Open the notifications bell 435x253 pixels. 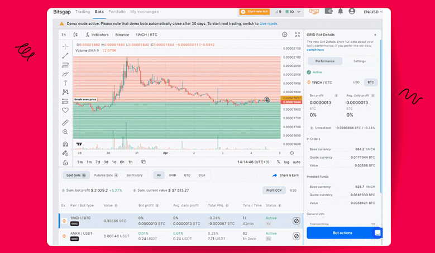click(341, 11)
